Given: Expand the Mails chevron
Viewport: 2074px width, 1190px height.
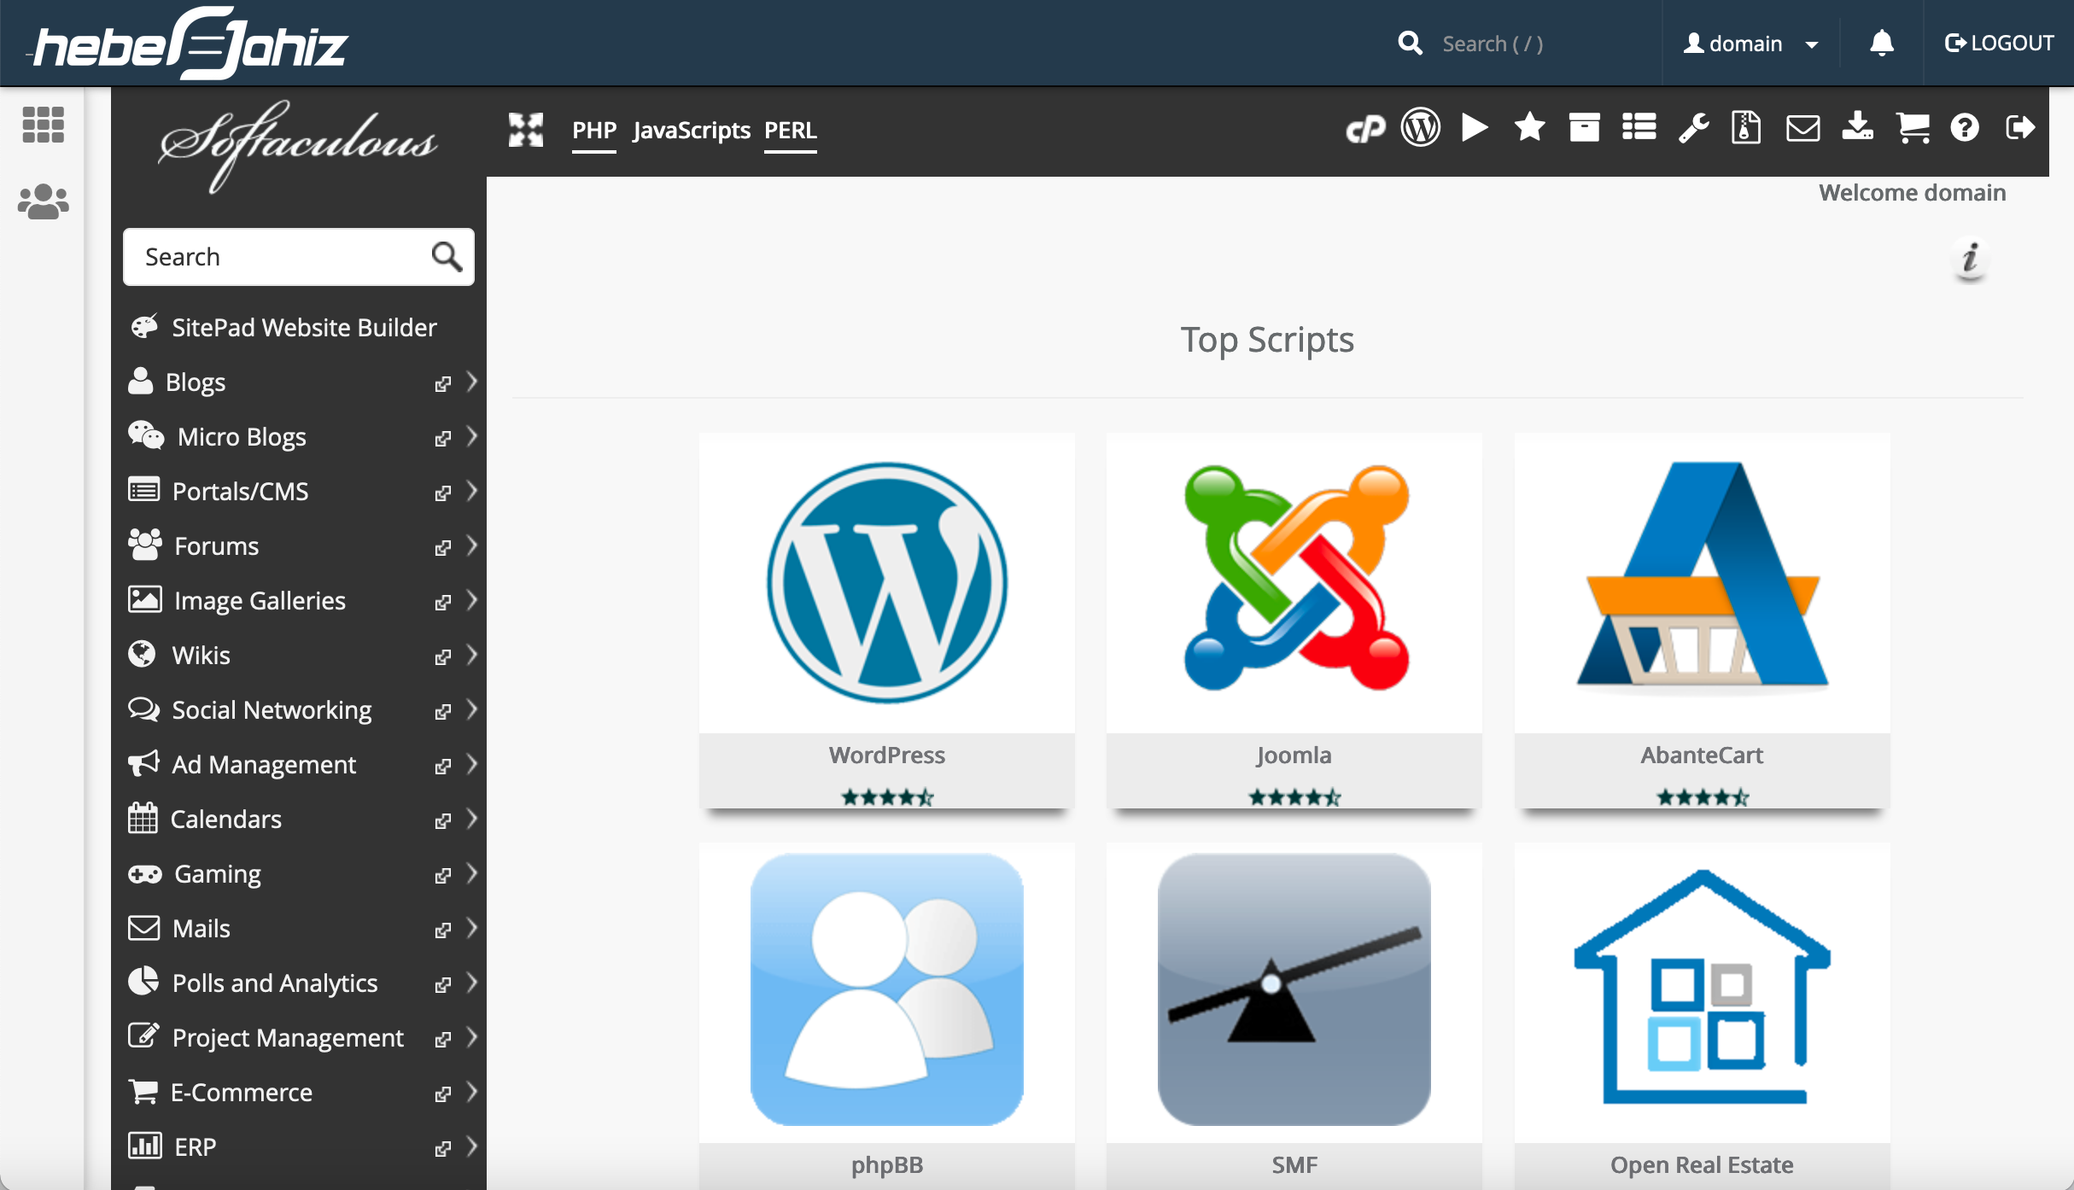Looking at the screenshot, I should pos(471,928).
